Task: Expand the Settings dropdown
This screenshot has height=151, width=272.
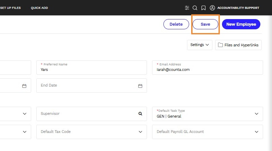Action: pyautogui.click(x=199, y=45)
